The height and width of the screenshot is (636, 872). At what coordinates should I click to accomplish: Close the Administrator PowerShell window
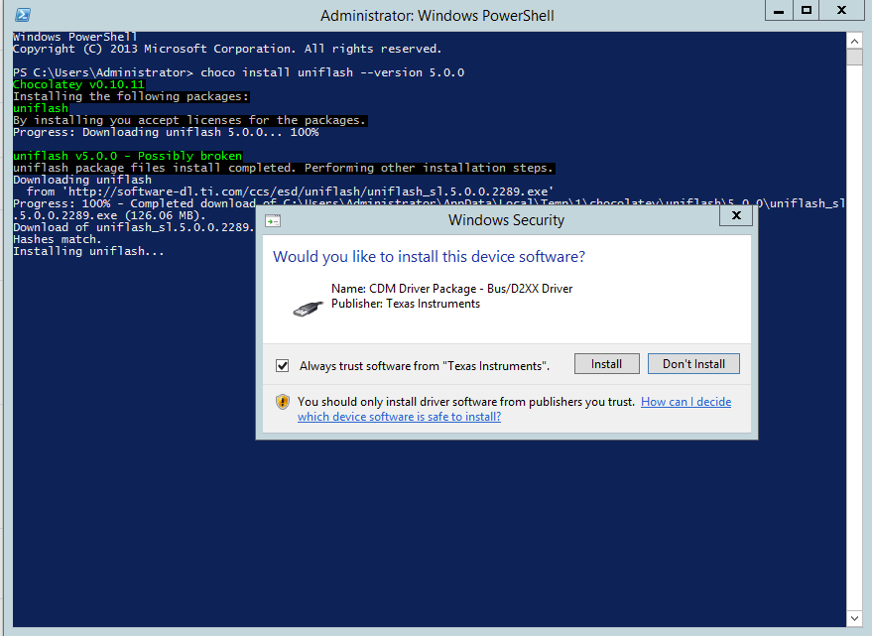[842, 10]
